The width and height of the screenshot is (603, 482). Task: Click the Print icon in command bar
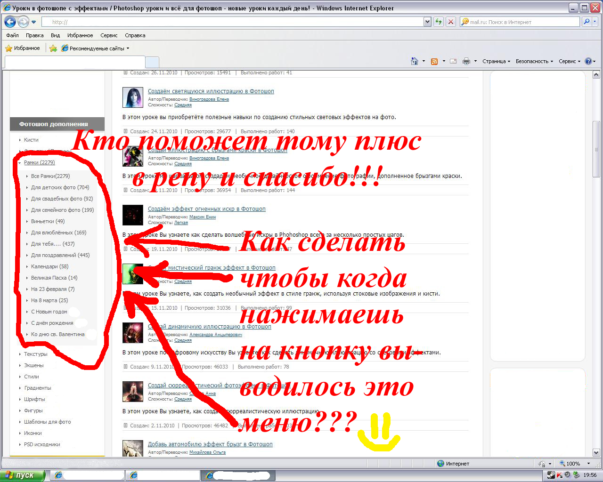coord(466,61)
